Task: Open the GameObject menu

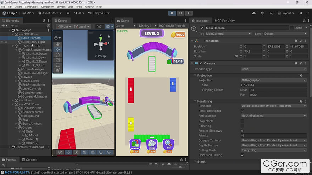Action: pos(32,7)
